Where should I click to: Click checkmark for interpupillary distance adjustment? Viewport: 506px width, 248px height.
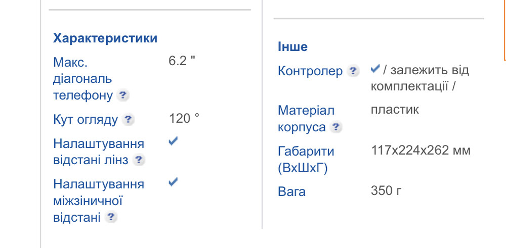tap(173, 182)
